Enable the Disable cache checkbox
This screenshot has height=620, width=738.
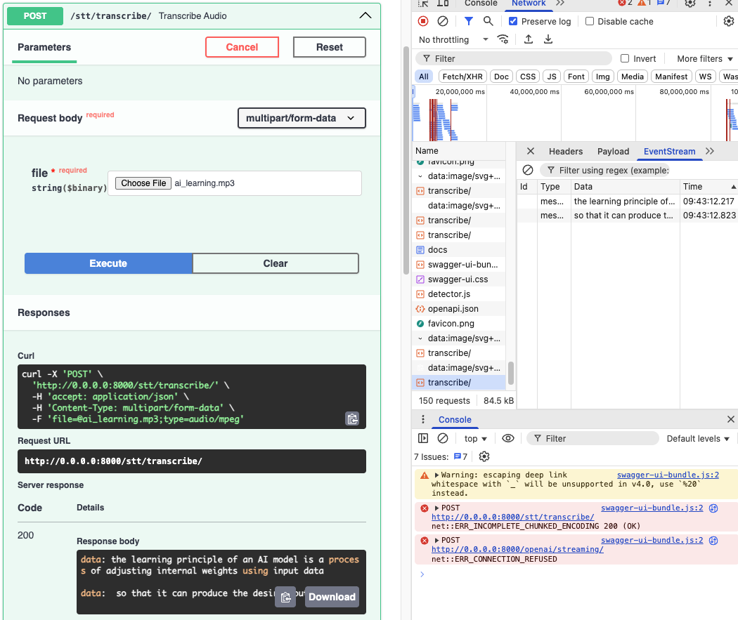coord(590,22)
